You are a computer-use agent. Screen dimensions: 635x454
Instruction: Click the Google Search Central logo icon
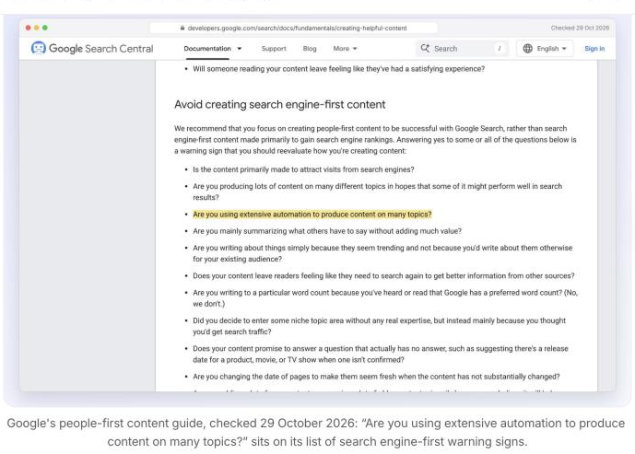coord(39,48)
